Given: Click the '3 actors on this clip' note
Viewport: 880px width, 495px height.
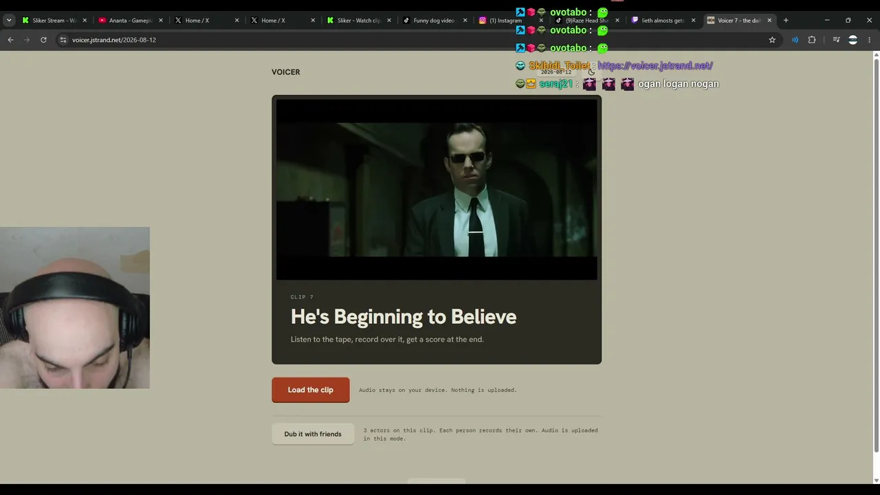Looking at the screenshot, I should click(481, 434).
